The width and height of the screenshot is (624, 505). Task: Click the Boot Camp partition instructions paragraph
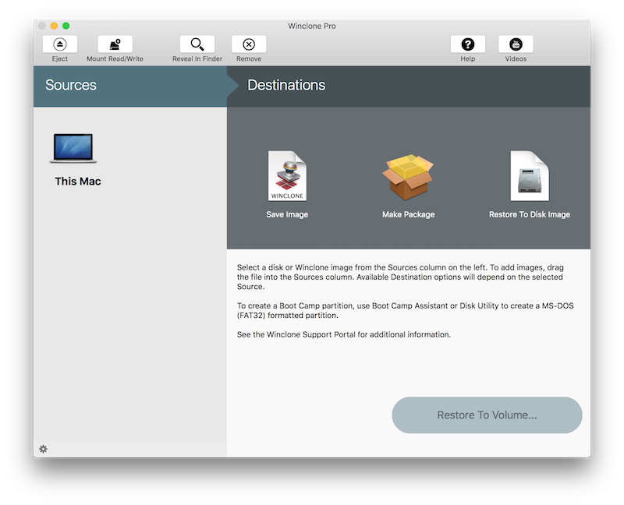coord(405,310)
